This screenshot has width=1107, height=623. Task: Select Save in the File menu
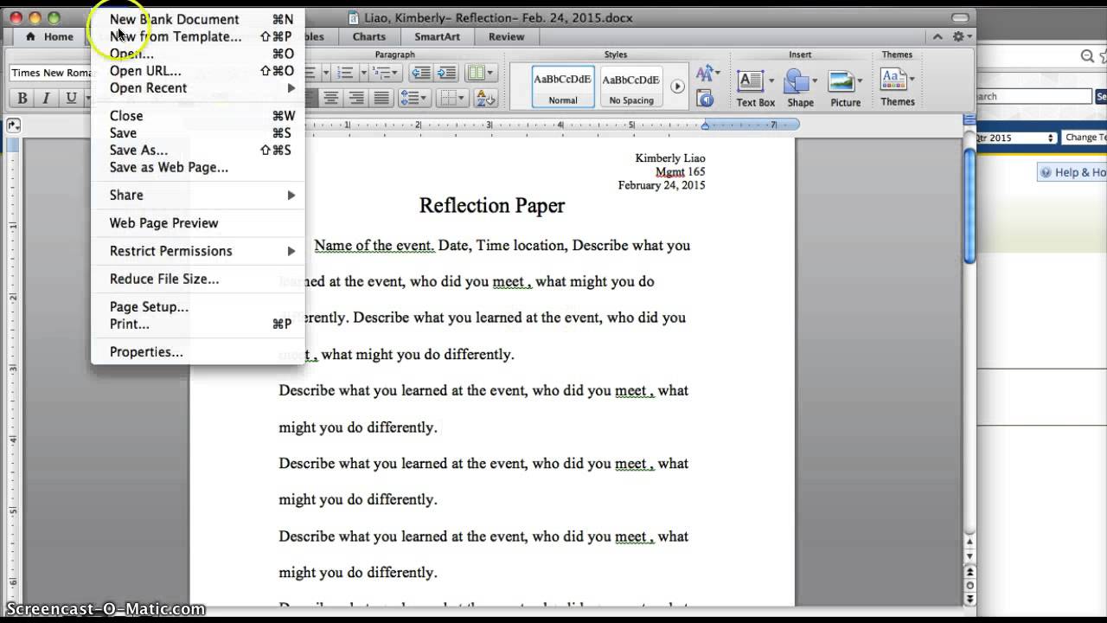point(198,133)
